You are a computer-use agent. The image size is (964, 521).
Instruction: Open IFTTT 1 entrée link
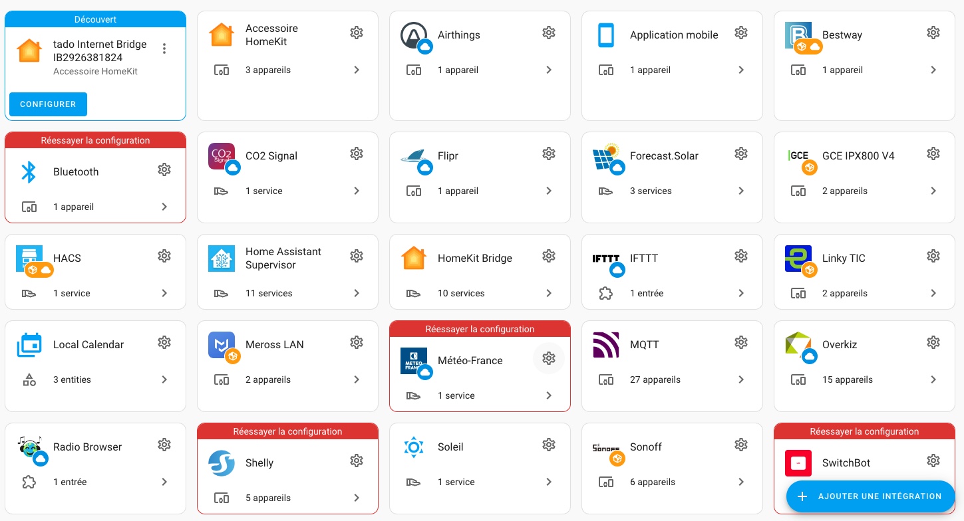coord(646,293)
